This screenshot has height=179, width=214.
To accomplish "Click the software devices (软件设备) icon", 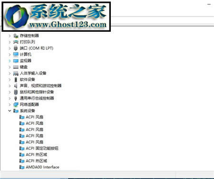I will 16,80.
